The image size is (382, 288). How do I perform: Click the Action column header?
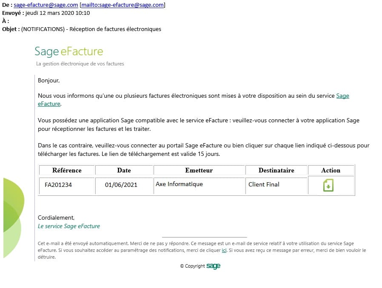[x=331, y=170]
